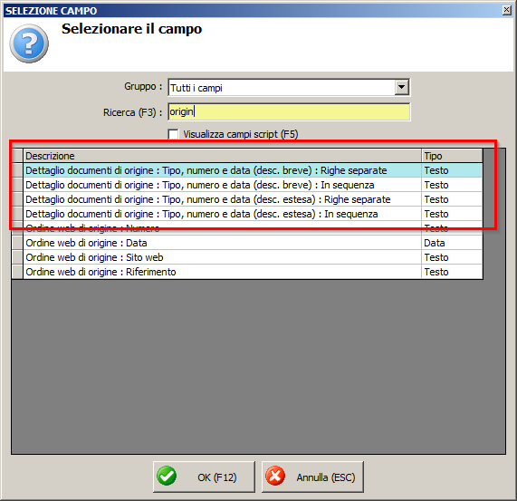
Task: Enable Visualizza campi script checkbox
Action: click(x=173, y=134)
